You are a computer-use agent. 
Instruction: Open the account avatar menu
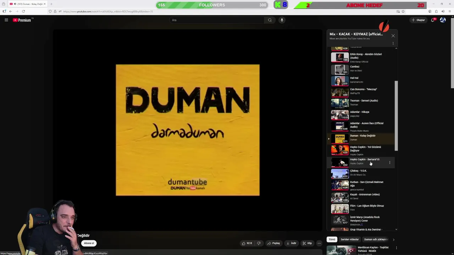[443, 20]
